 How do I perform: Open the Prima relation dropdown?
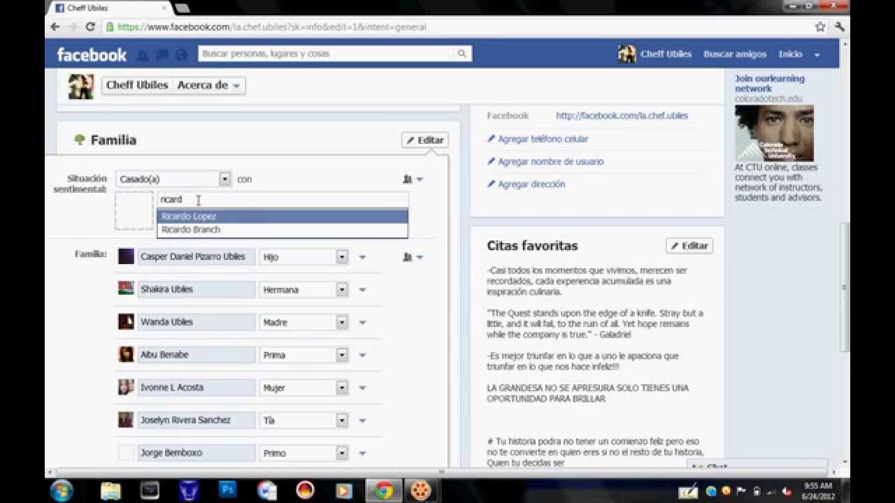click(303, 355)
